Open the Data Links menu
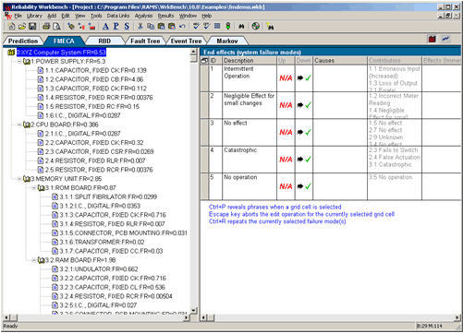Screen dimensions: 463x333 118,16
